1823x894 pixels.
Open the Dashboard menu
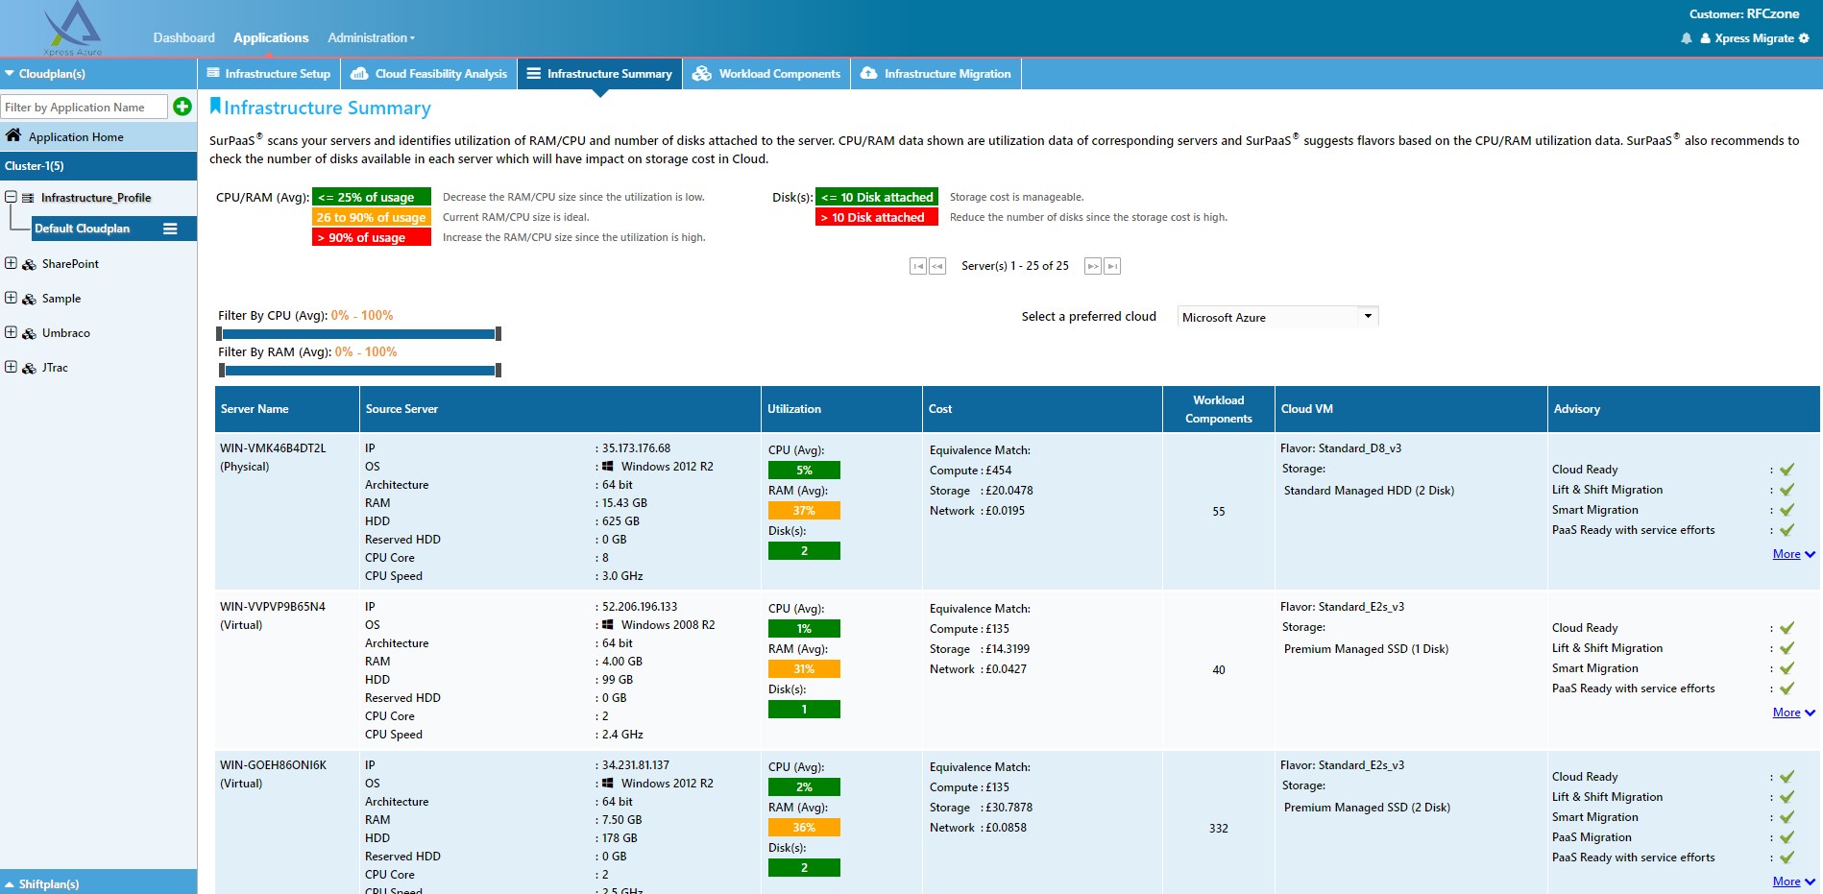183,38
